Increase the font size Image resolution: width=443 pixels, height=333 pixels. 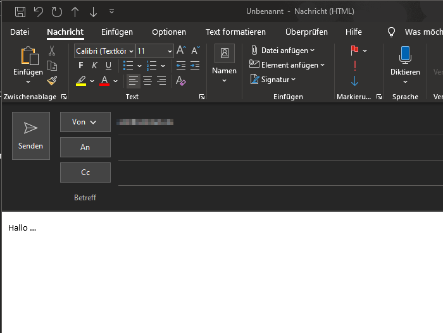coord(181,51)
